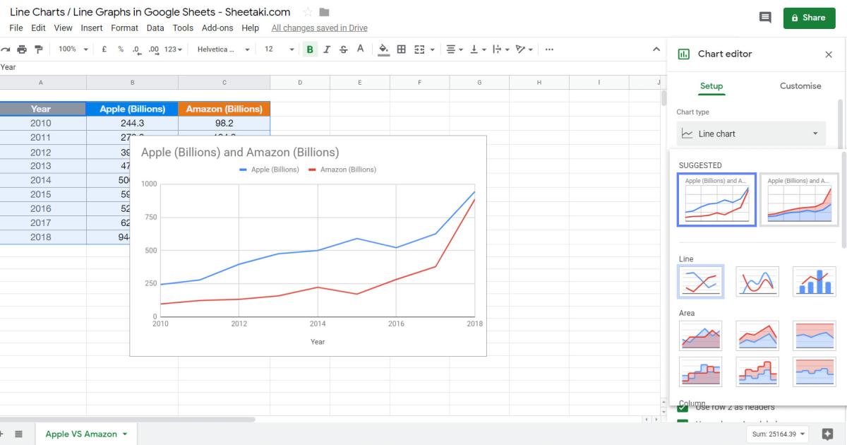847x445 pixels.
Task: Click the percent format icon
Action: [x=119, y=49]
